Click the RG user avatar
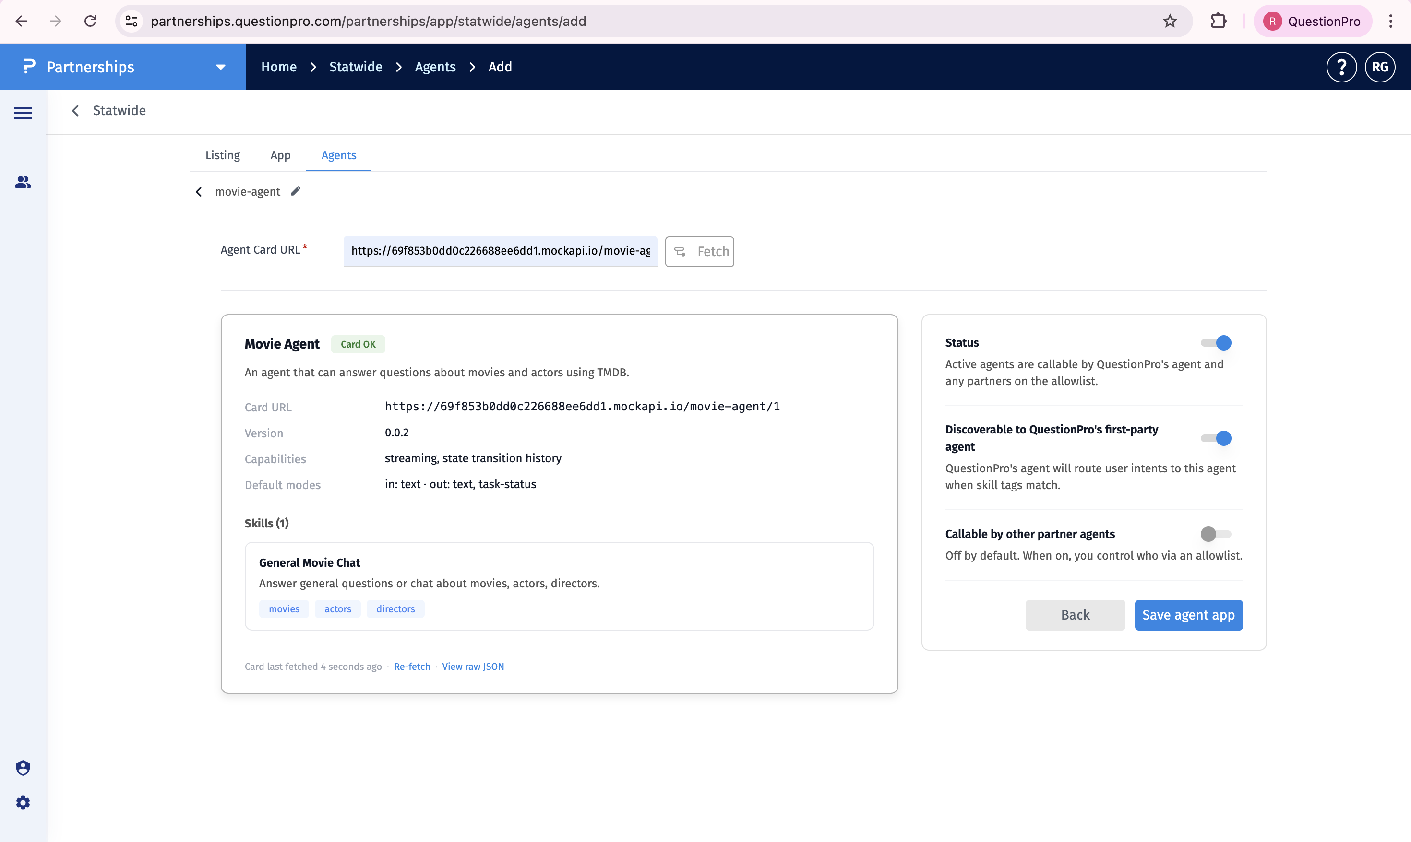Viewport: 1411px width, 842px height. pyautogui.click(x=1380, y=67)
